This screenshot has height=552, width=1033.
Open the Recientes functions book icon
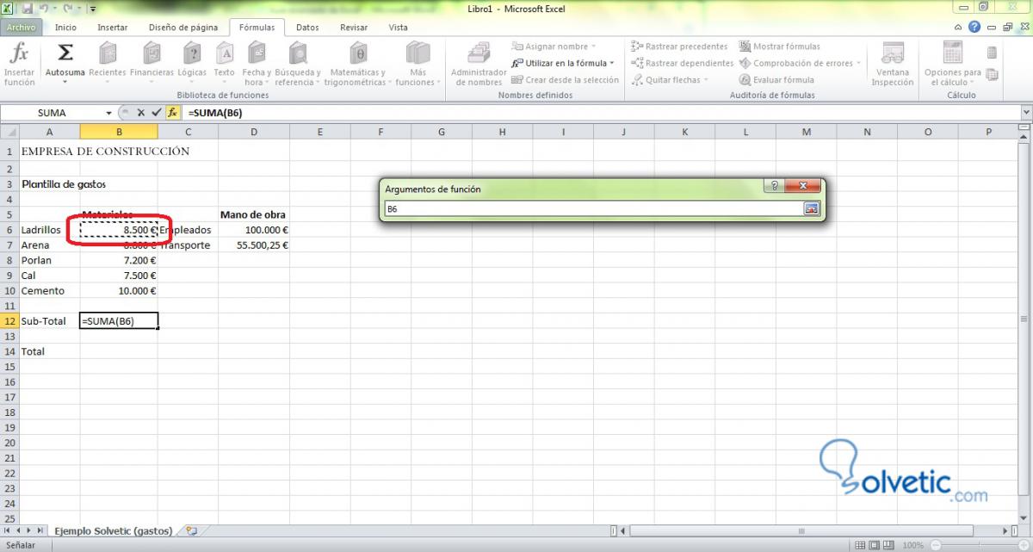[x=108, y=53]
